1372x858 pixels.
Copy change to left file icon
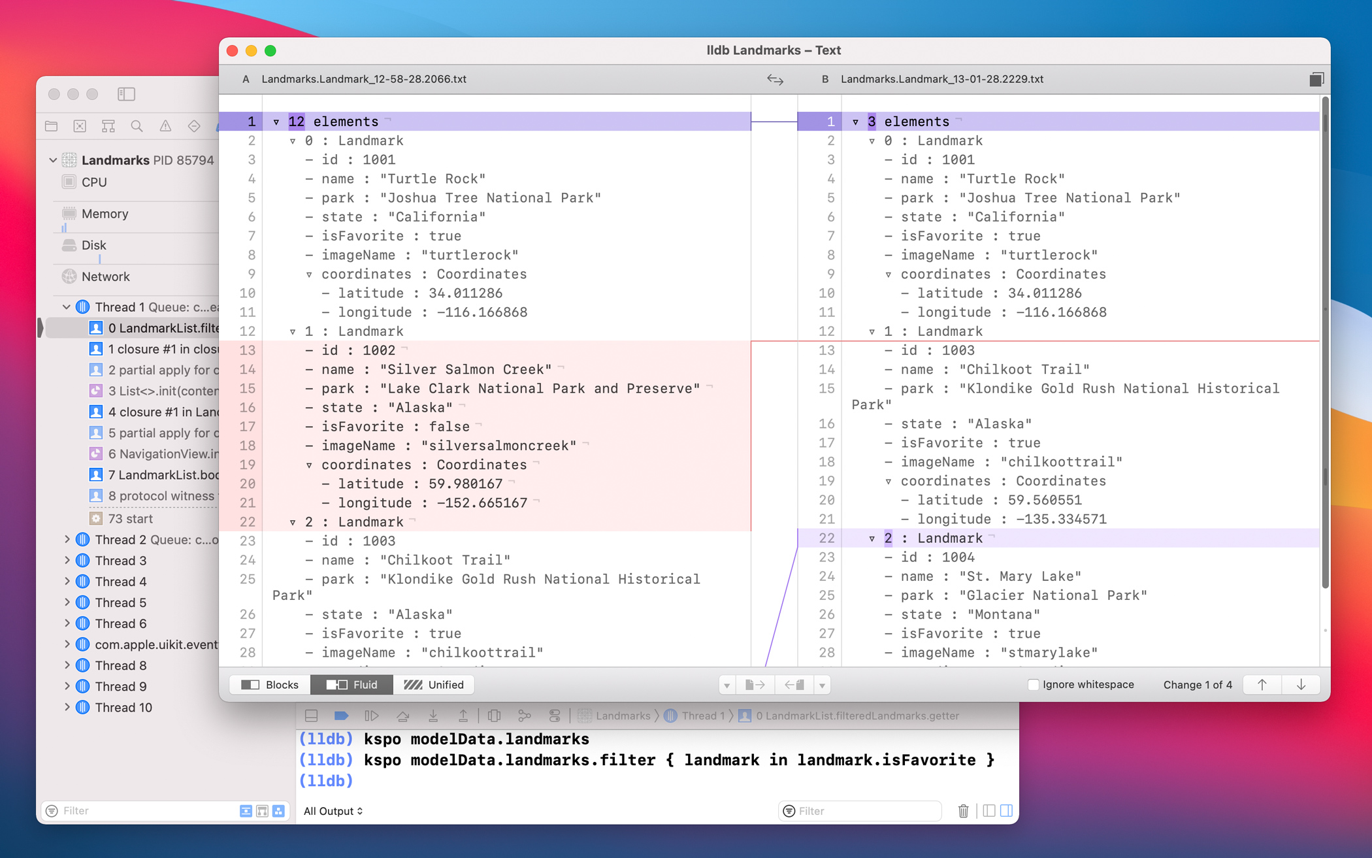pos(794,684)
